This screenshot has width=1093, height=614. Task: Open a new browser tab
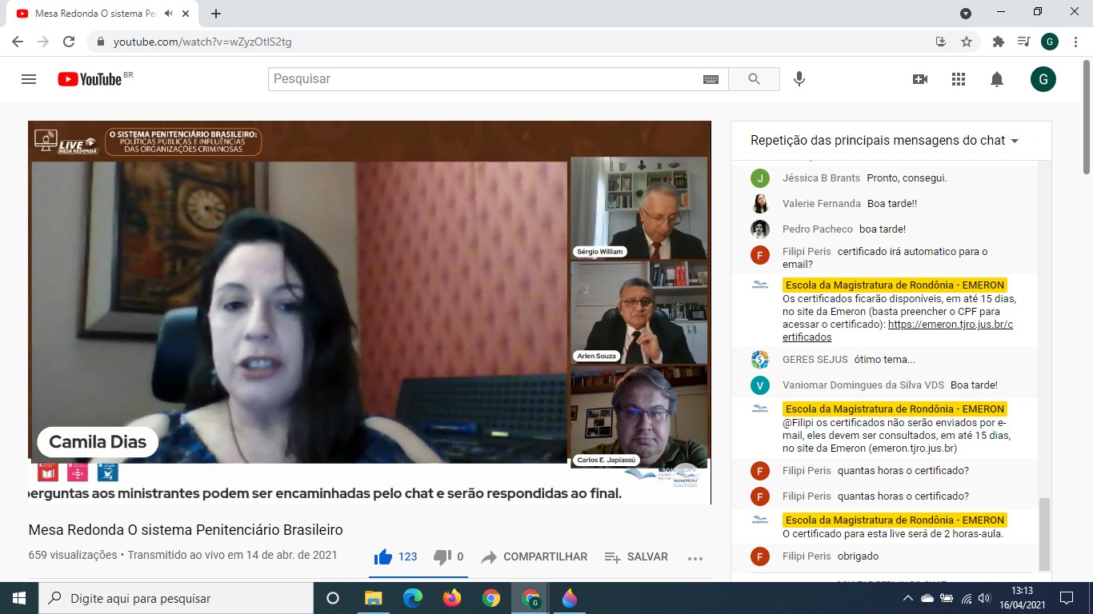click(216, 14)
